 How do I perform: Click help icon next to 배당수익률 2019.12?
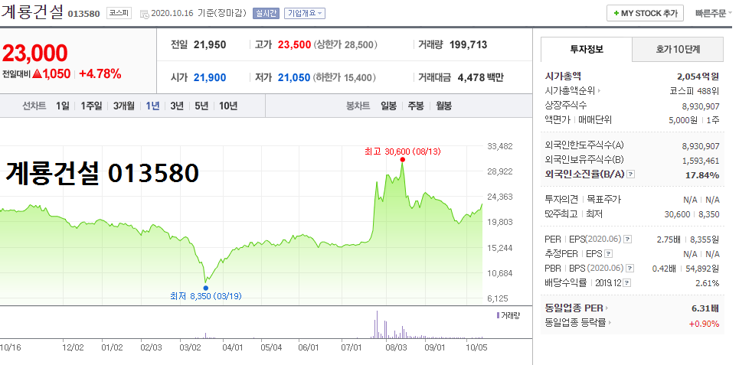[x=628, y=283]
